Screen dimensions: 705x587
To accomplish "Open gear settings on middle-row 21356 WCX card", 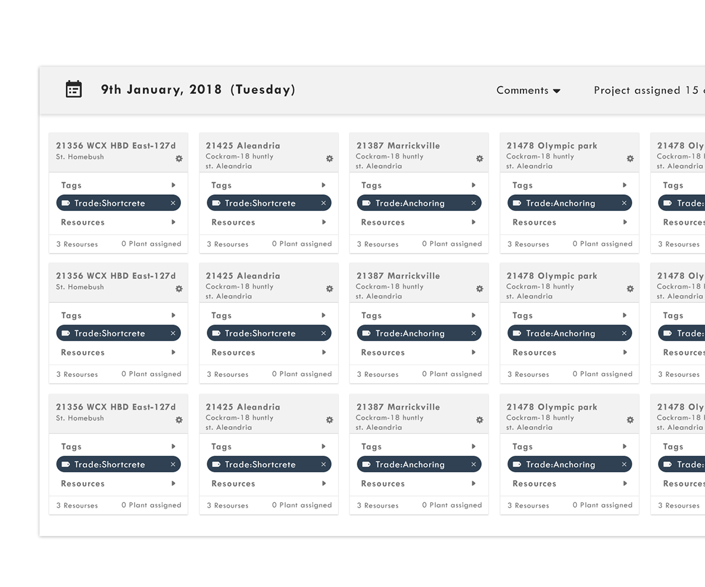I will point(179,289).
